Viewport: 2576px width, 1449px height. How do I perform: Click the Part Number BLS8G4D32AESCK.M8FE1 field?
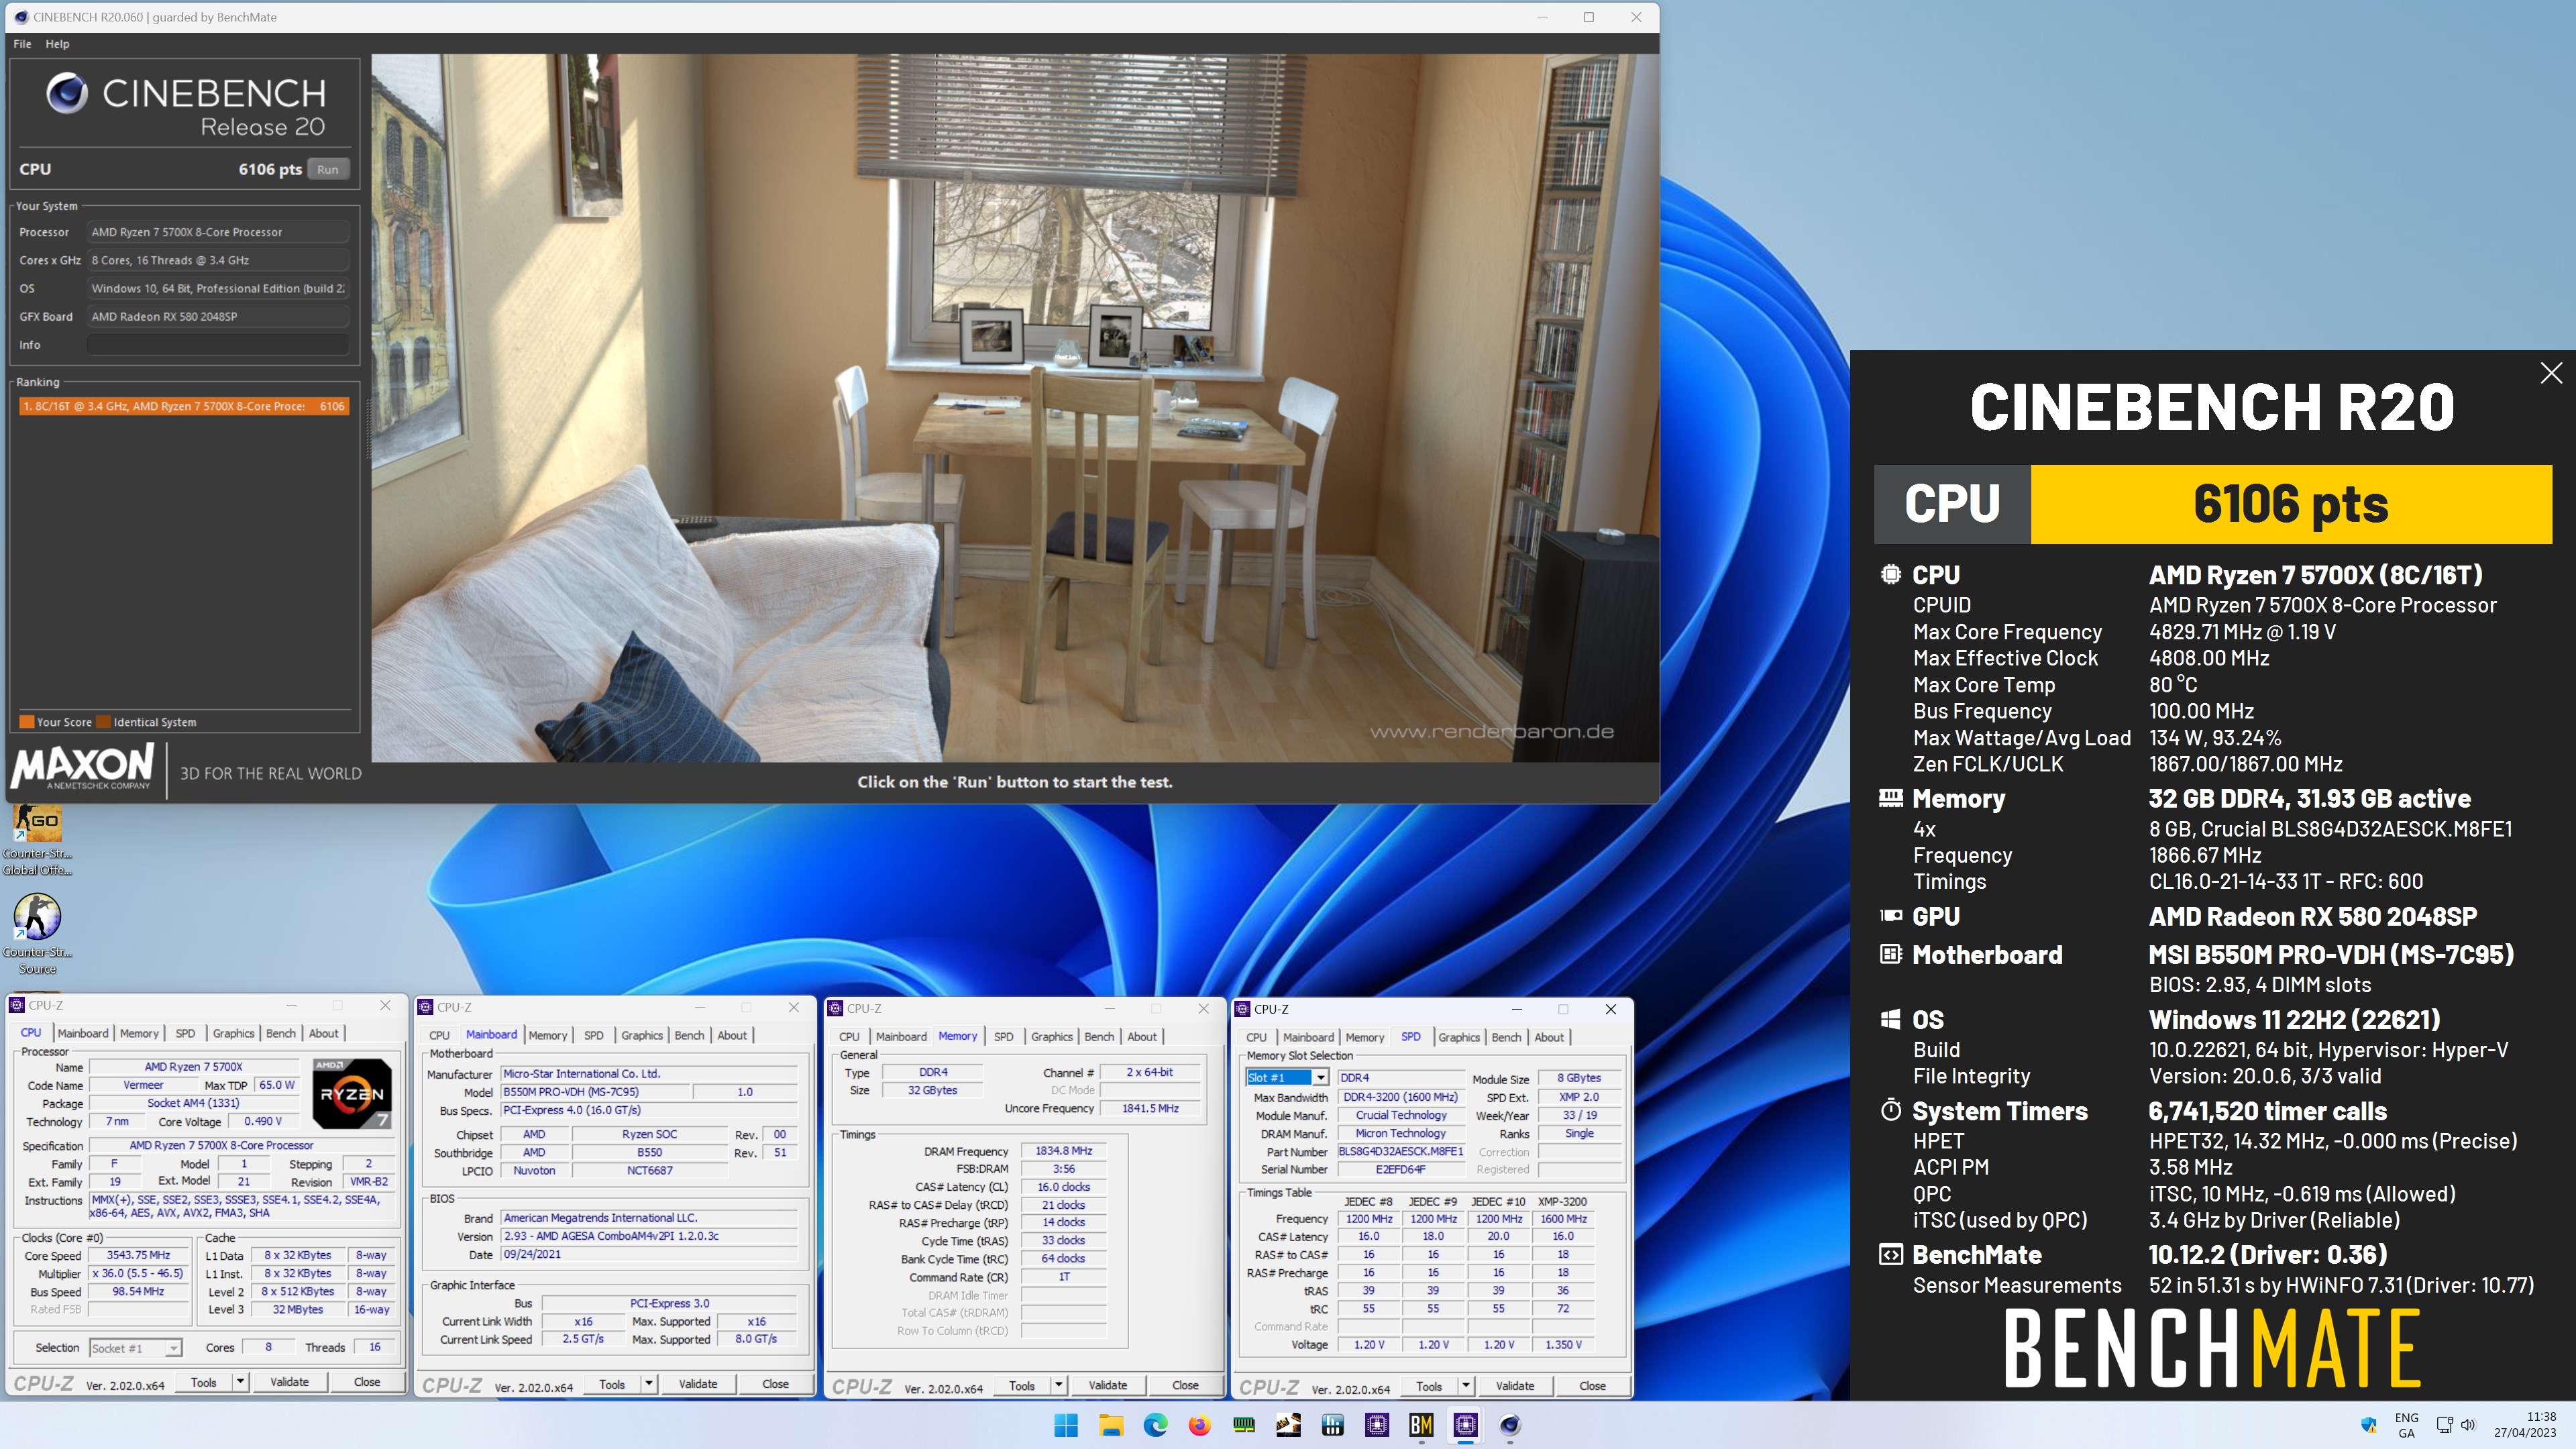1400,1152
